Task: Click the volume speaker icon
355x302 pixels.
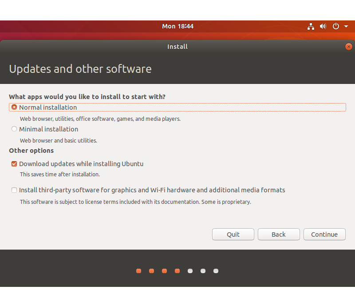Action: 323,27
